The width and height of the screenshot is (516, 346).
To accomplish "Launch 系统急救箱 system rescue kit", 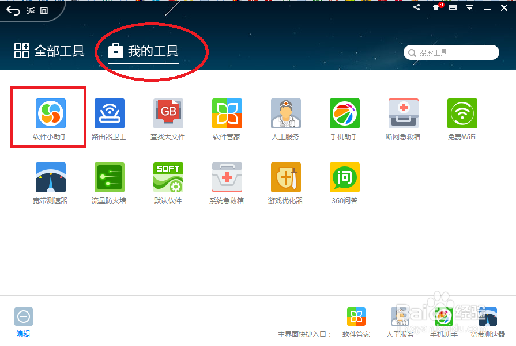I will (x=227, y=182).
